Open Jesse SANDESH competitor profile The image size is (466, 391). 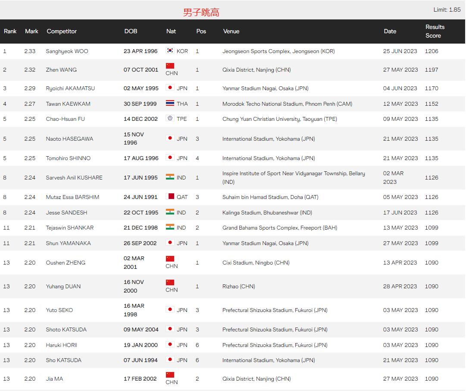(x=66, y=212)
